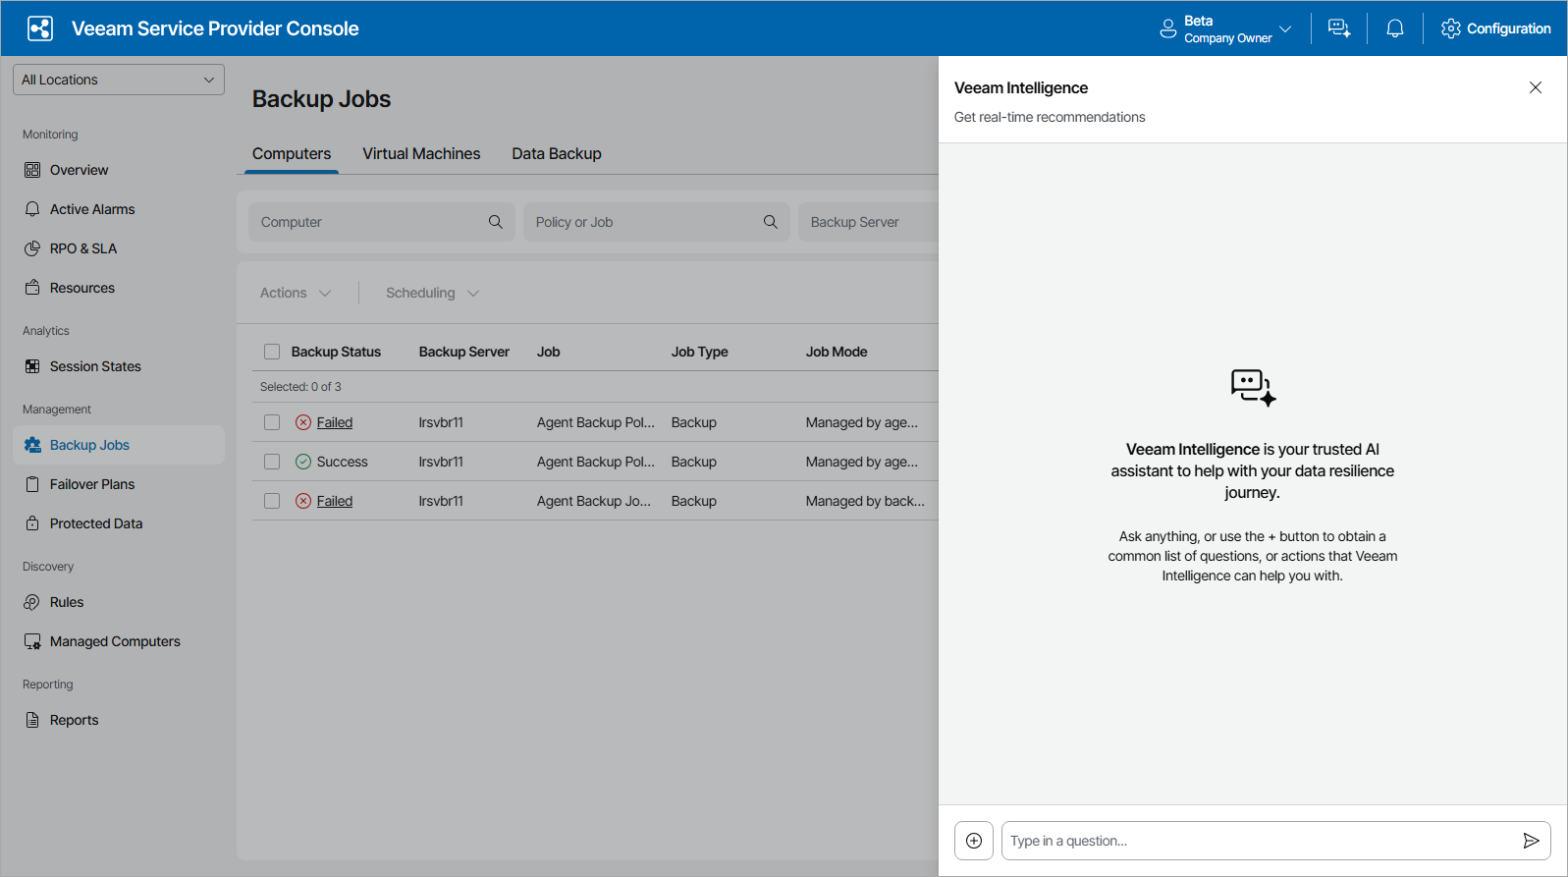
Task: Click the search icon in Policy or Job filter
Action: [x=771, y=222]
